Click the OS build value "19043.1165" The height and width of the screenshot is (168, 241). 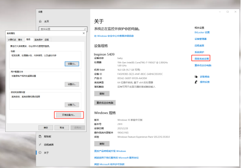(123, 133)
